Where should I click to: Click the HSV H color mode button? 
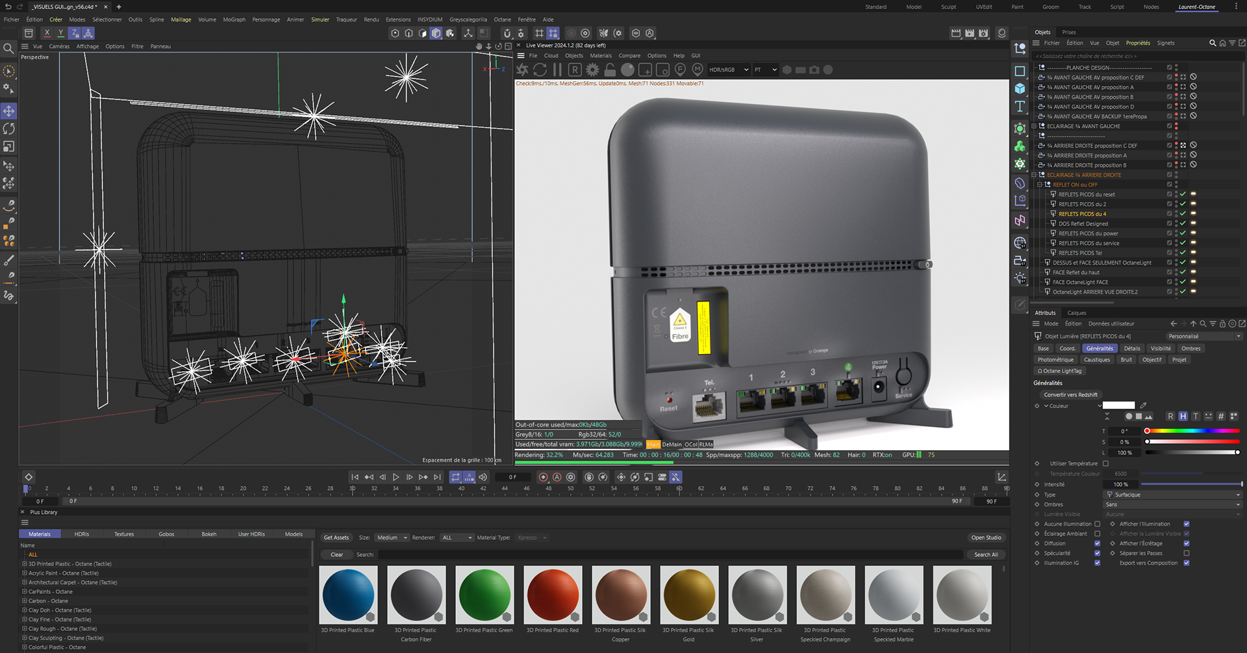point(1183,416)
